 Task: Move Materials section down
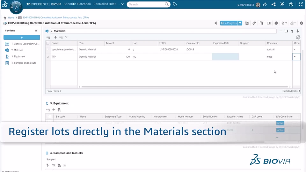click(x=298, y=31)
